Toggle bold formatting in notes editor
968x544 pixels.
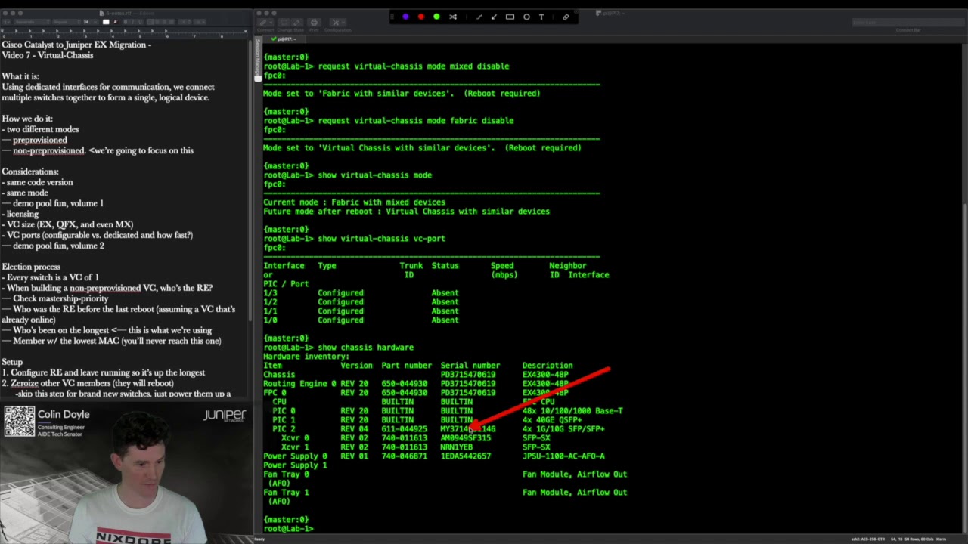point(126,22)
